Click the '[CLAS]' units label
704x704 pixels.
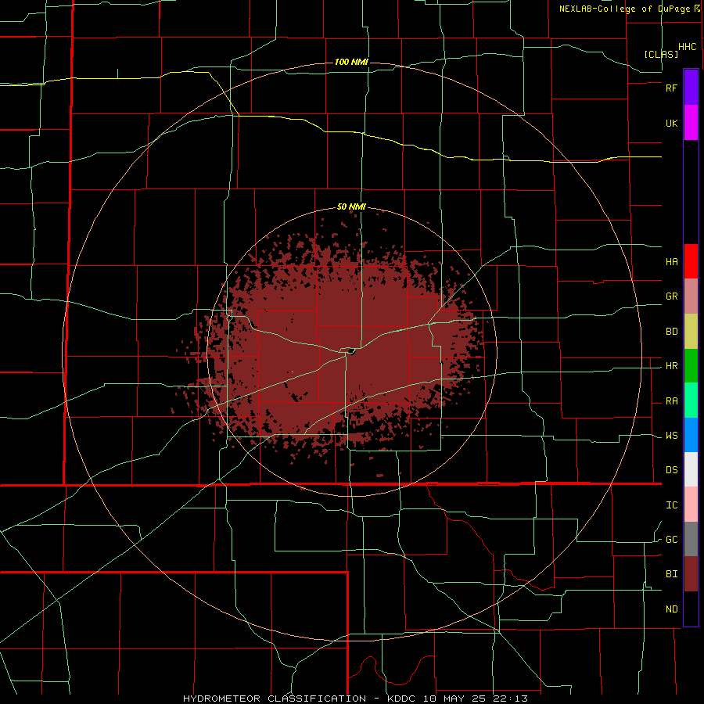tap(661, 54)
